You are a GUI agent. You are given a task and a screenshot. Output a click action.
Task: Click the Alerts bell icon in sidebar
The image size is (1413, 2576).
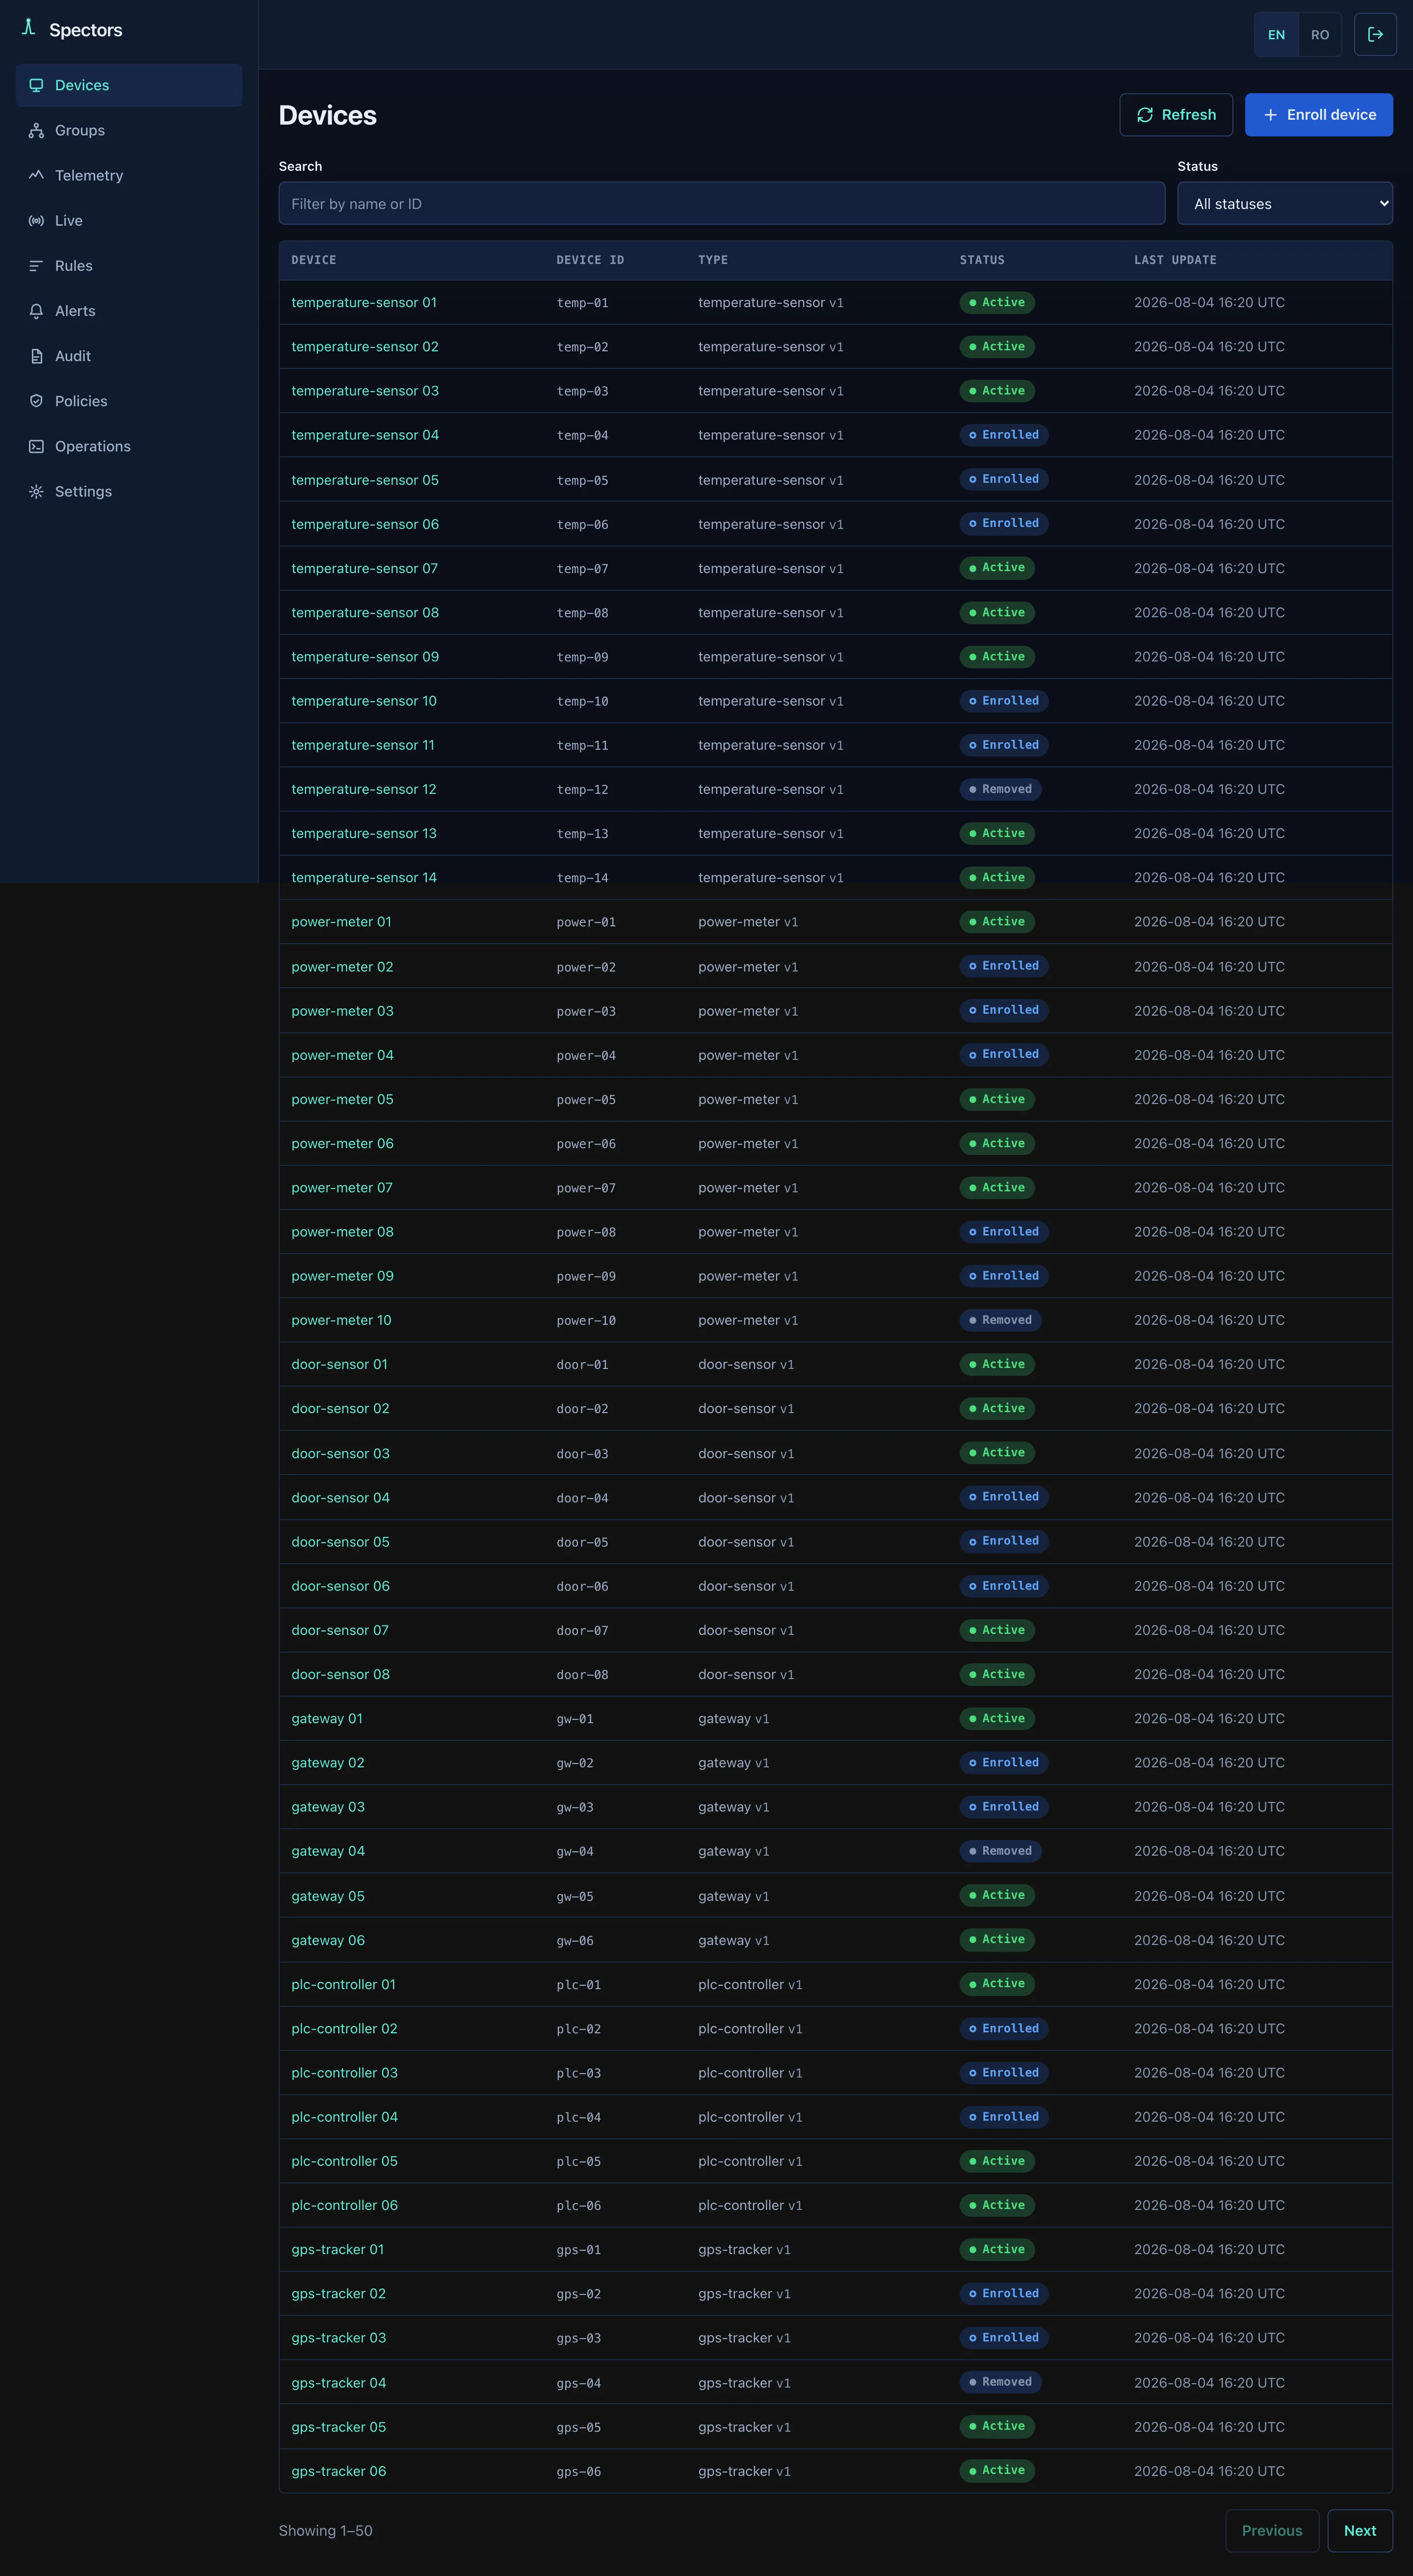coord(36,311)
